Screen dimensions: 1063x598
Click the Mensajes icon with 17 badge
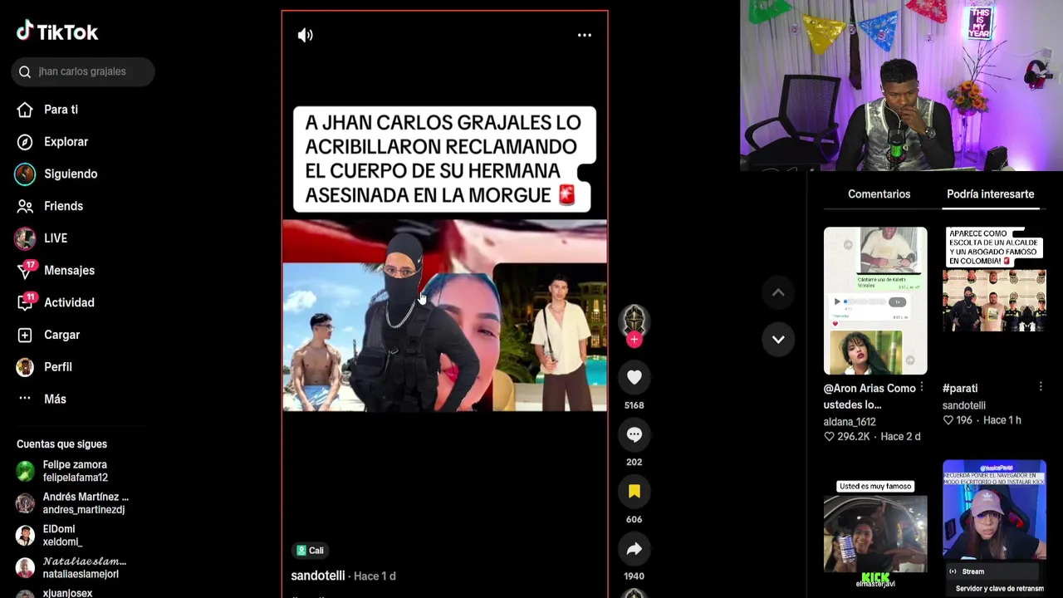tap(27, 270)
